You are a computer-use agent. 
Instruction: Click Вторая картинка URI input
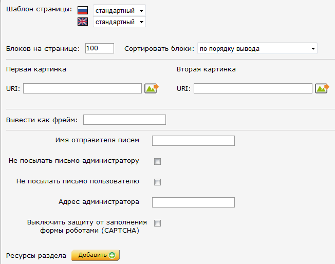tap(253, 88)
